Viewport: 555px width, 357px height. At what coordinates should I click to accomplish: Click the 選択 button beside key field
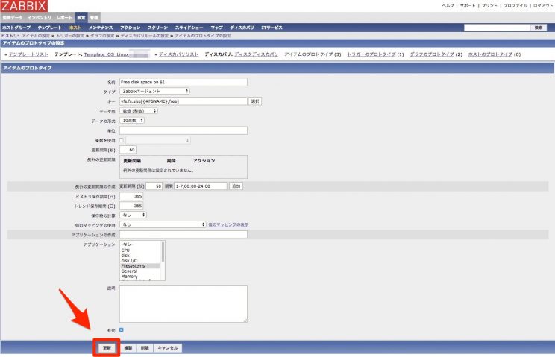pyautogui.click(x=255, y=101)
